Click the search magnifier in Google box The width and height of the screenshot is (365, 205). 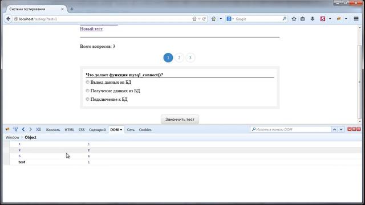(x=285, y=19)
